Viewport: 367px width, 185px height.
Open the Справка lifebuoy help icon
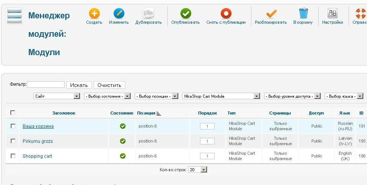(x=361, y=13)
